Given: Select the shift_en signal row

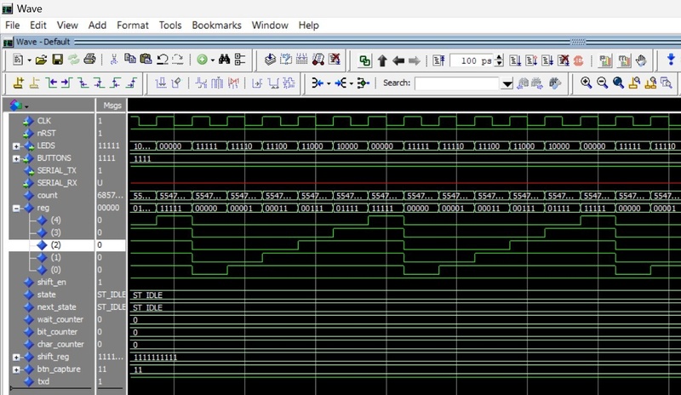Looking at the screenshot, I should point(51,283).
